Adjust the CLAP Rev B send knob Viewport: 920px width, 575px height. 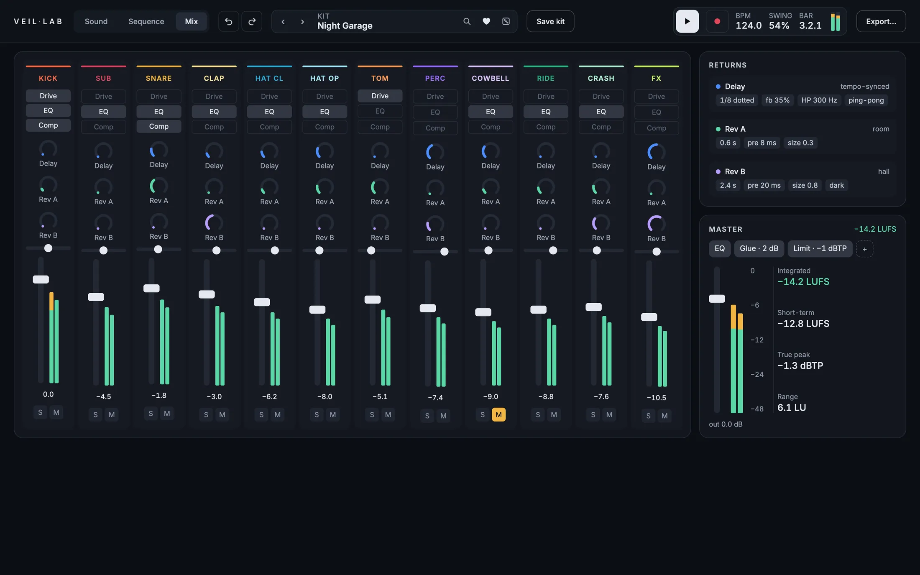click(214, 222)
